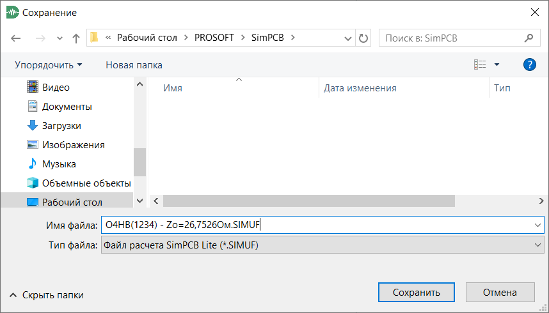
Task: Click the magnifier search icon
Action: point(529,38)
